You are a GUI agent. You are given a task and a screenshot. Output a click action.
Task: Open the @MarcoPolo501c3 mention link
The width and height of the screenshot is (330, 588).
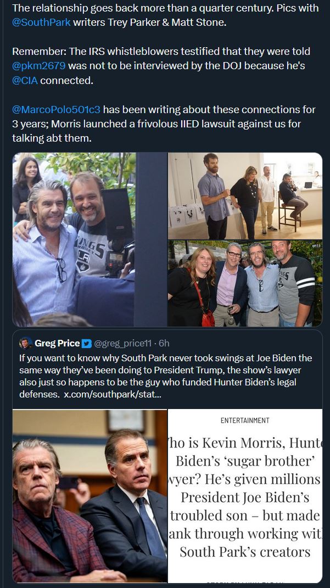[56, 109]
